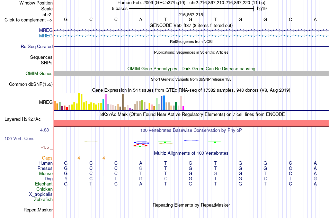Click the GENCODE V50lift37 track title
The height and width of the screenshot is (218, 329).
pos(191,25)
